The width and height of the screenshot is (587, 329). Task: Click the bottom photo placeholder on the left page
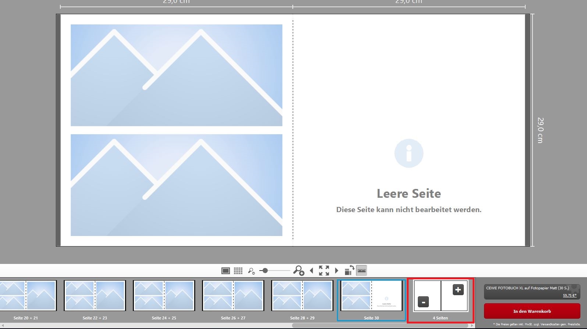click(177, 185)
